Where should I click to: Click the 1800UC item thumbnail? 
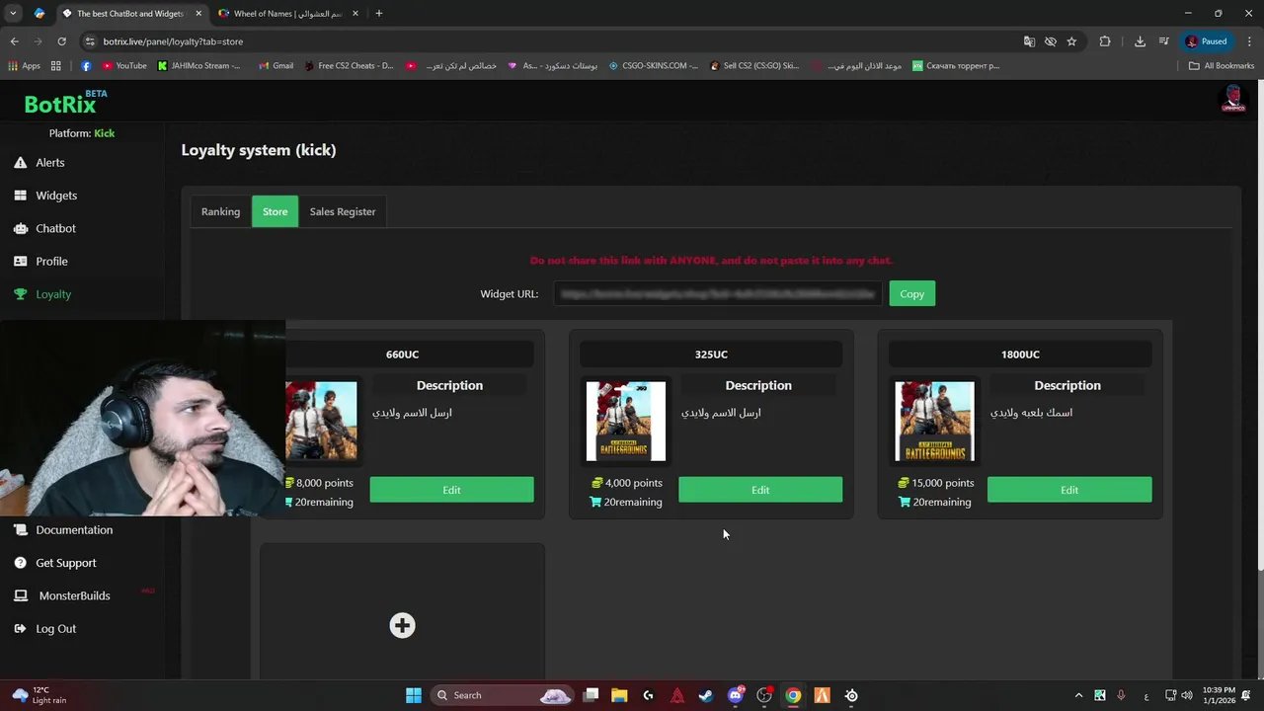(934, 422)
